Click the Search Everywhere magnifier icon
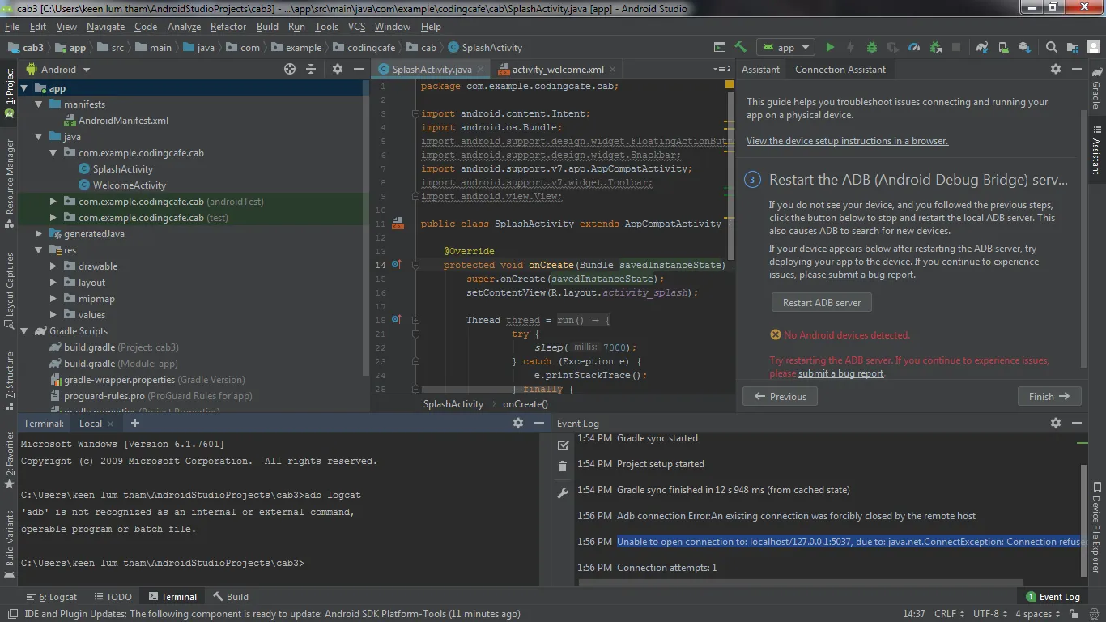The image size is (1106, 622). [1051, 48]
